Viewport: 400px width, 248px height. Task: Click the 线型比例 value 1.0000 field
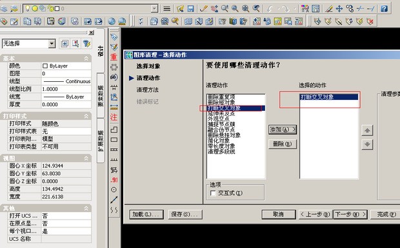tap(66, 89)
